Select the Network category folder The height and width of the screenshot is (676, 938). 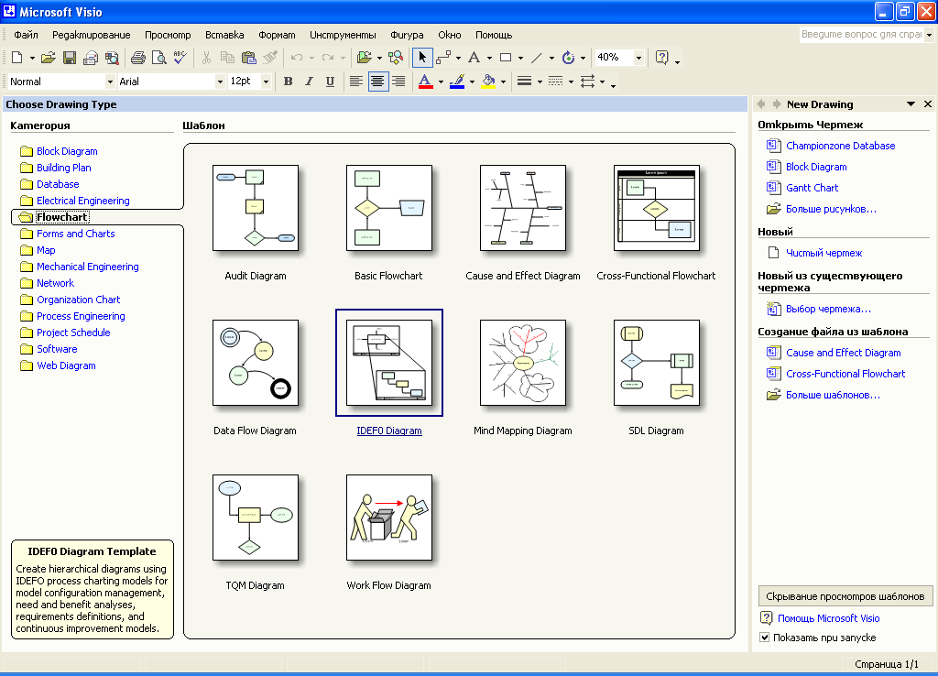tap(55, 283)
